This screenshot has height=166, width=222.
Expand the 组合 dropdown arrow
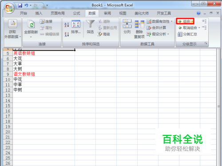[x=192, y=21]
